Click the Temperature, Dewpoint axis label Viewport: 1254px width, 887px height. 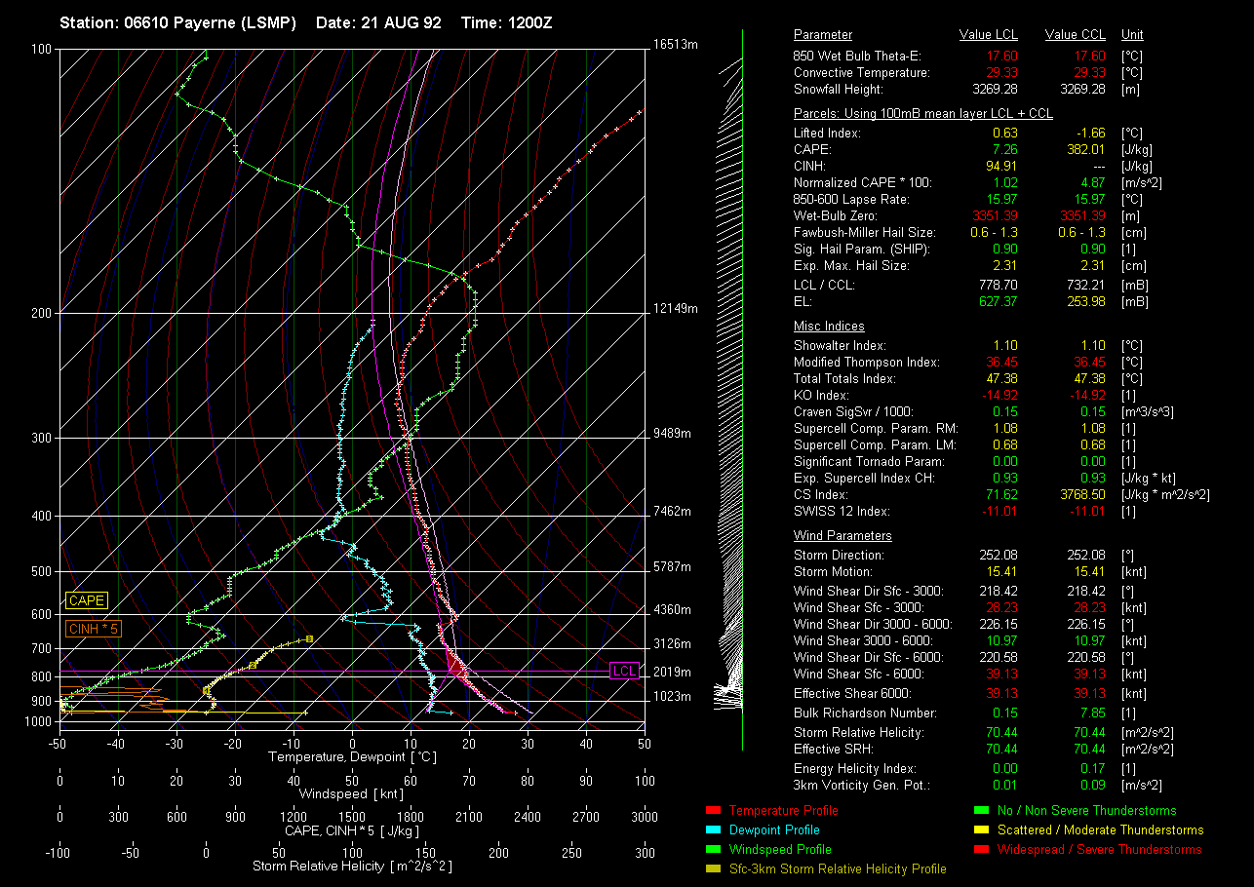point(351,757)
